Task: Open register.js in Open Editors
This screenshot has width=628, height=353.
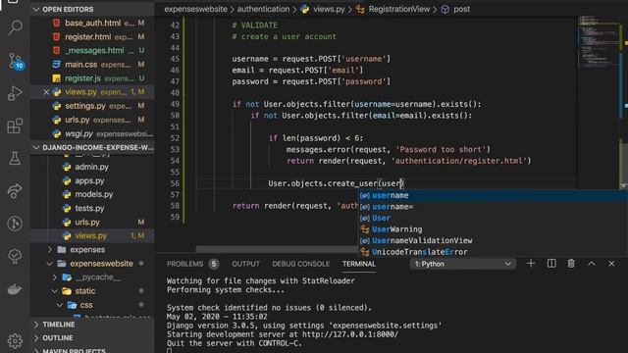Action: (x=92, y=78)
